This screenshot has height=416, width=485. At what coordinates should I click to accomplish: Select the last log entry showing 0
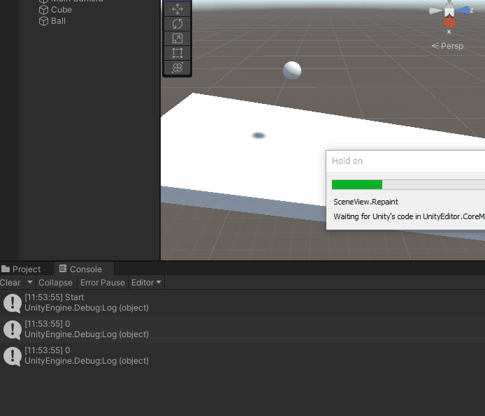tap(243, 356)
